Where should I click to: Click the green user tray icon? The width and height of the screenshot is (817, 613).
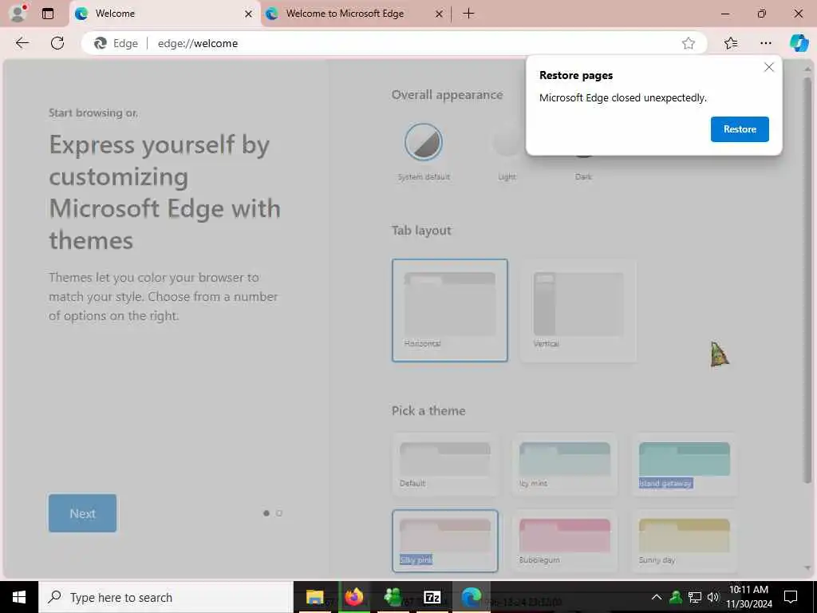pos(676,597)
